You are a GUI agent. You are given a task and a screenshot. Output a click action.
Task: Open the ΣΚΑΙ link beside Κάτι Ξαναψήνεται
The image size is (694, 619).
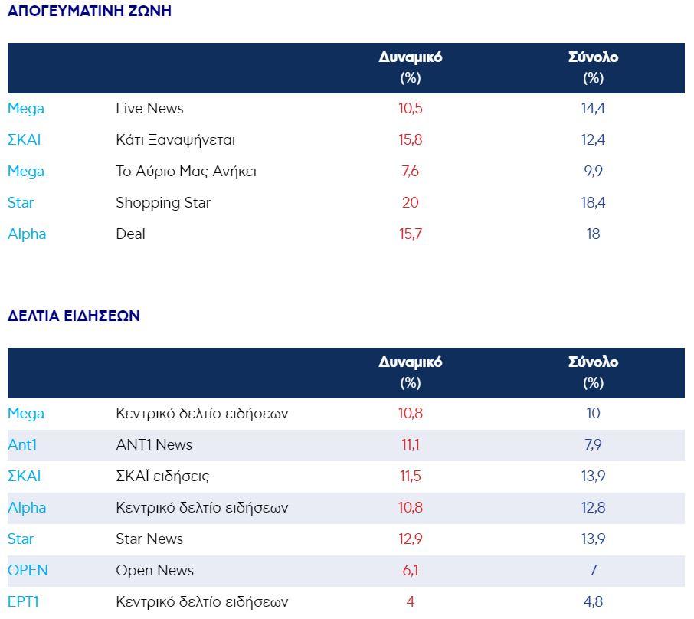[25, 140]
